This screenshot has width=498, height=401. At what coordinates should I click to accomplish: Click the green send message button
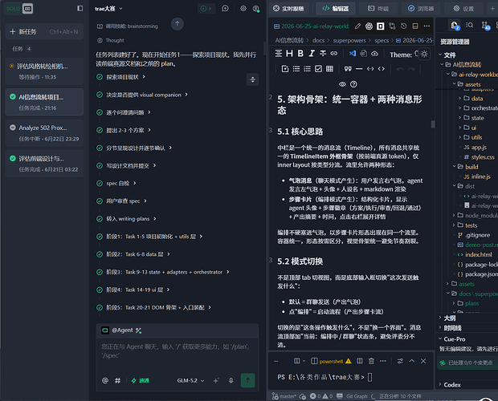click(x=247, y=380)
